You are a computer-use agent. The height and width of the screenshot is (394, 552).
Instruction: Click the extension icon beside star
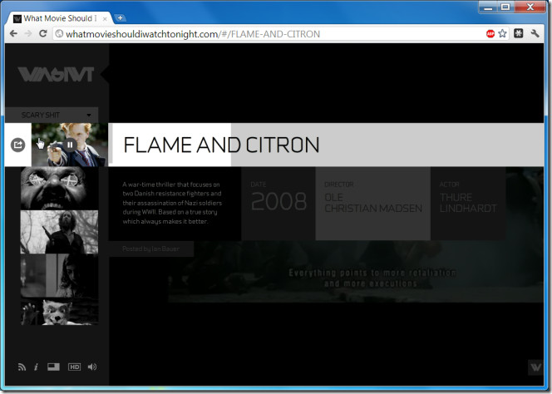click(x=518, y=33)
